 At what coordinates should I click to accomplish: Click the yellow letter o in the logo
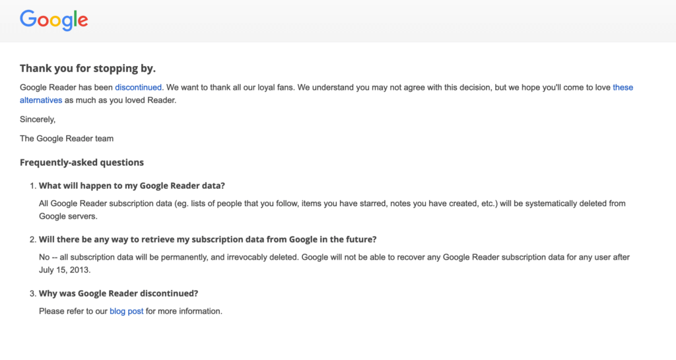[57, 21]
